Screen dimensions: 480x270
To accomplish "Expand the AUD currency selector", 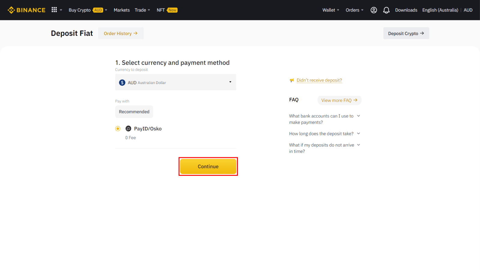I will [230, 82].
